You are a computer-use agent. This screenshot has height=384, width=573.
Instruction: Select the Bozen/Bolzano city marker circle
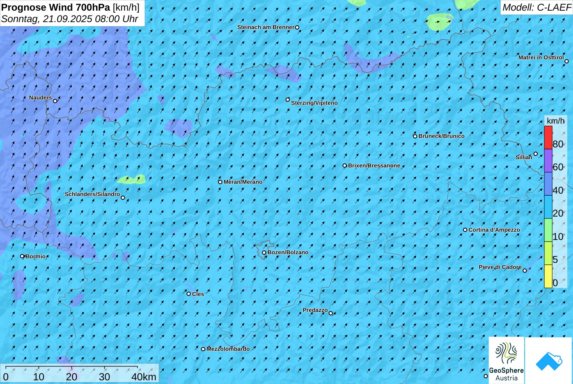pos(264,253)
